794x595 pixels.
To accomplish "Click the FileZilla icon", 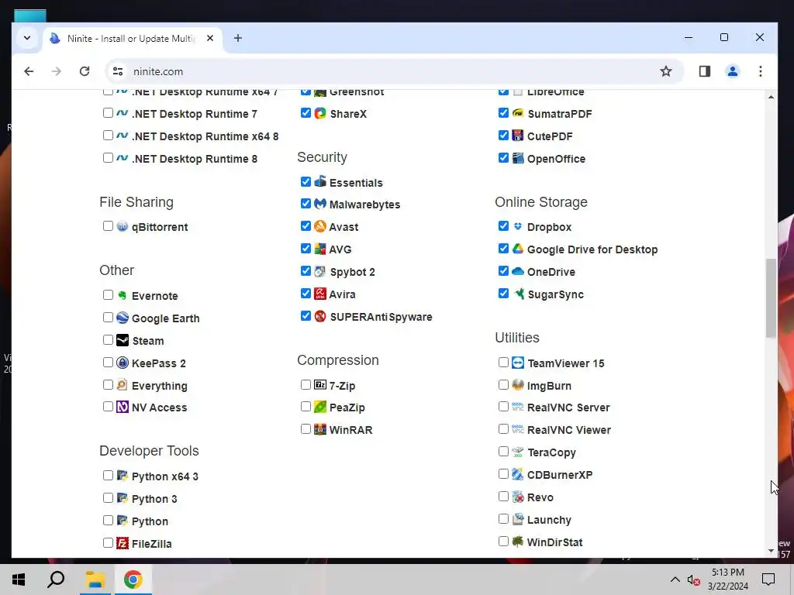I will point(123,543).
